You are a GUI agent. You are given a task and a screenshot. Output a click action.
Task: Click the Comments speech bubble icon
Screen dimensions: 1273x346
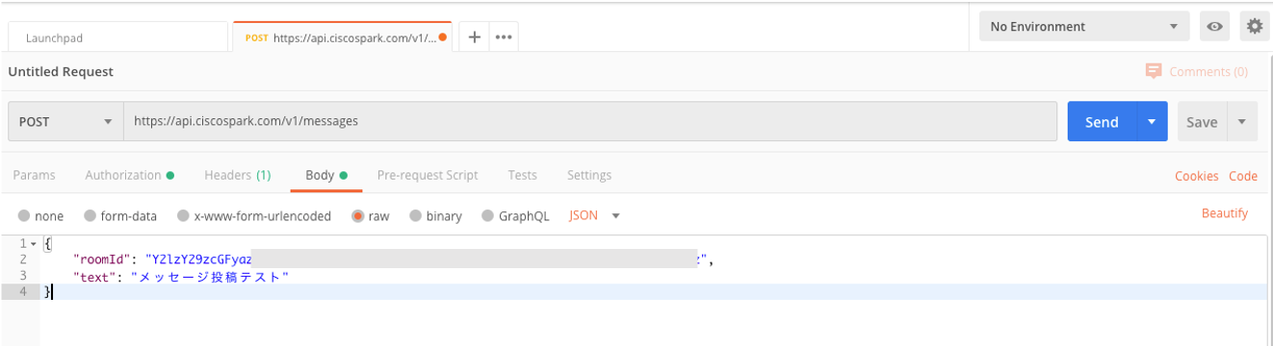tap(1154, 71)
